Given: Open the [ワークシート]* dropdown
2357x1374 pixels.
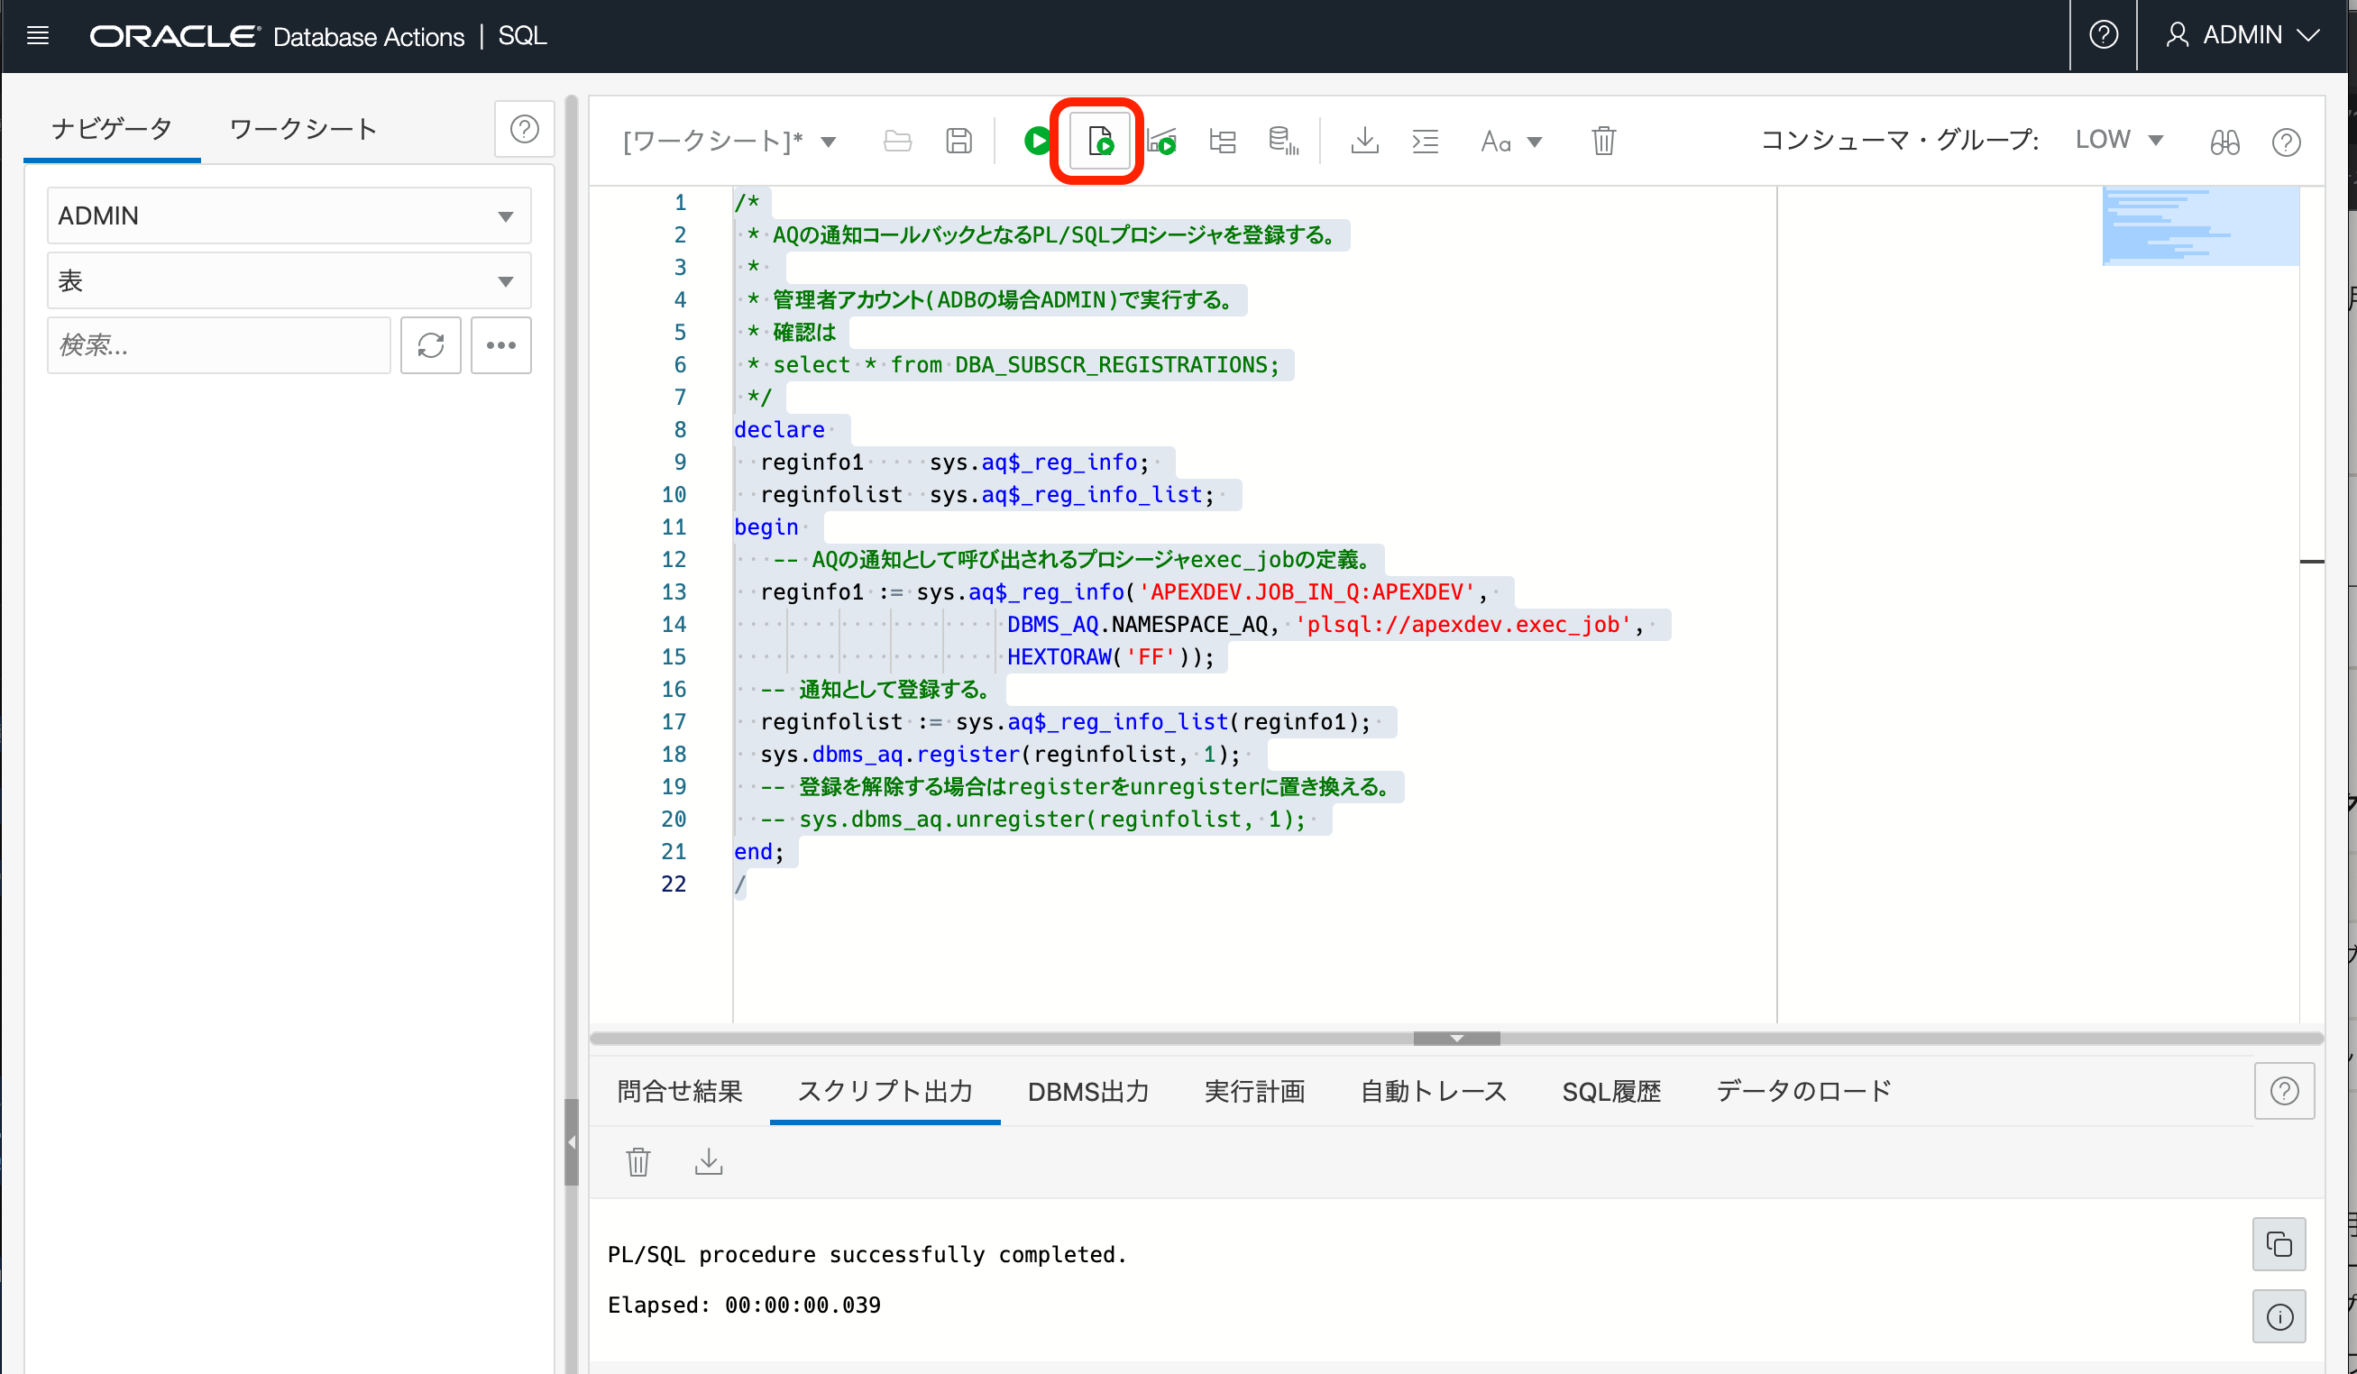Looking at the screenshot, I should click(729, 142).
